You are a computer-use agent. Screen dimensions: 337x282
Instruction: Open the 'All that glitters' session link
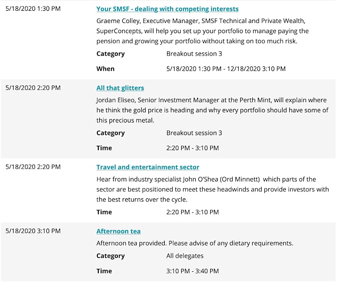[120, 88]
